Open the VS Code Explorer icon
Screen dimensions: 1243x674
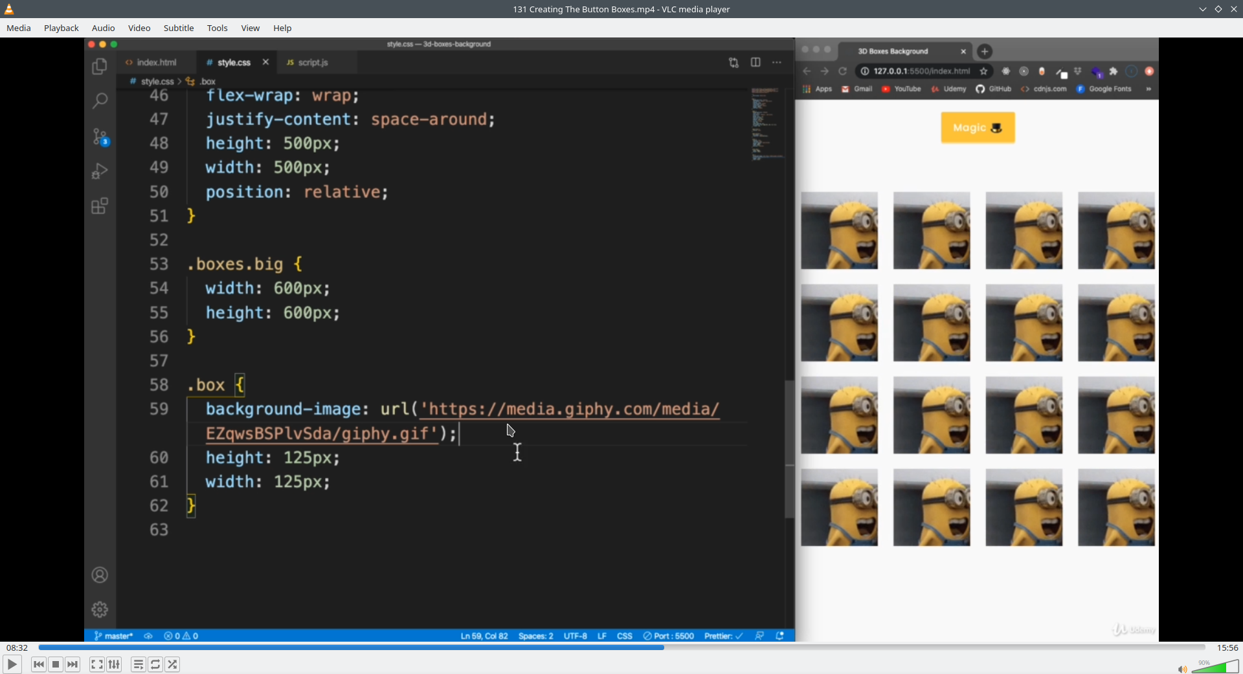point(100,67)
